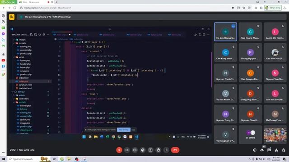Open the meeting details info icon
Viewport: 289px width, 162px height.
255,150
